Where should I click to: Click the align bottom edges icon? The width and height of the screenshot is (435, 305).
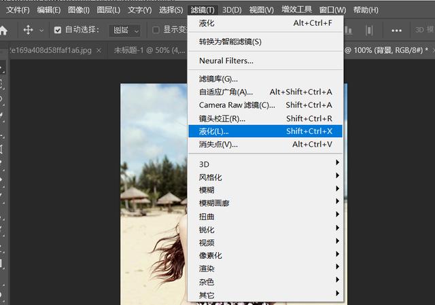(x=349, y=30)
